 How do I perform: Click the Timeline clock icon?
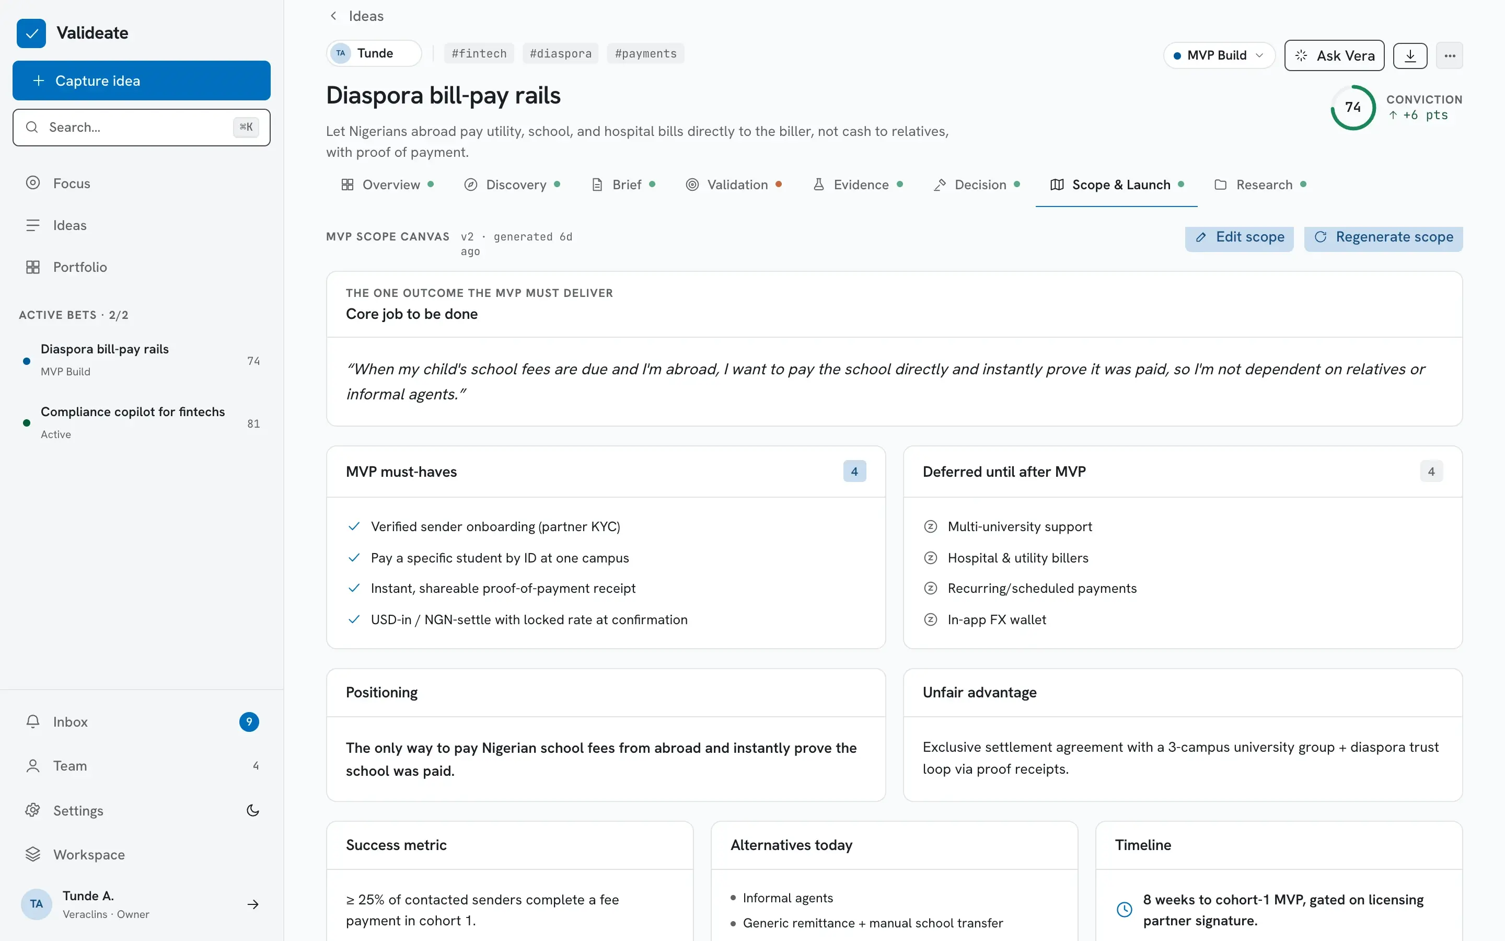pos(1125,909)
